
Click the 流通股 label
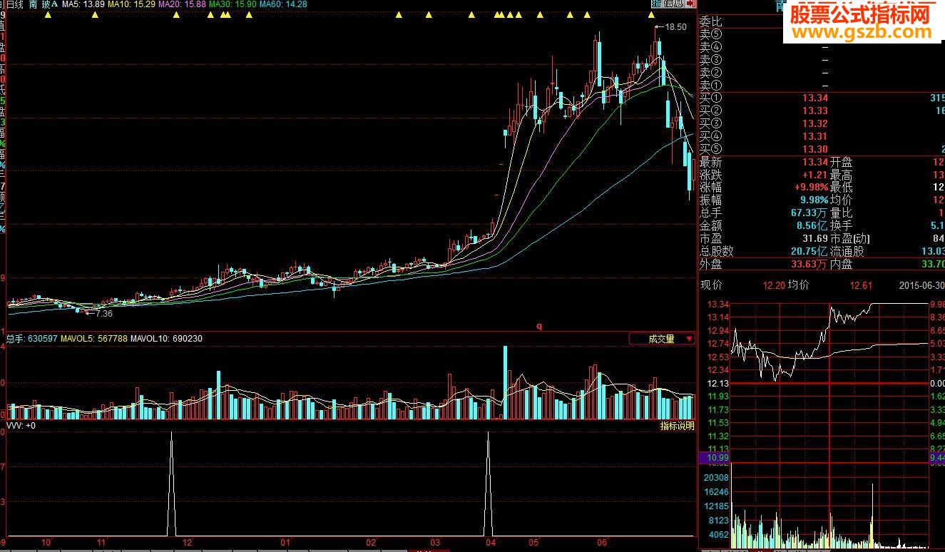pos(848,252)
